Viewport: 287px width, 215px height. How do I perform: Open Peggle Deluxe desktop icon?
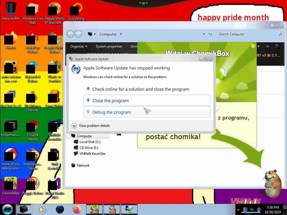pyautogui.click(x=33, y=186)
